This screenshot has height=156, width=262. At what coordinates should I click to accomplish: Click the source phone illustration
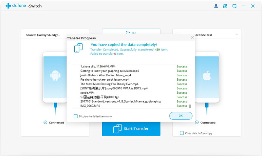coord(55,77)
